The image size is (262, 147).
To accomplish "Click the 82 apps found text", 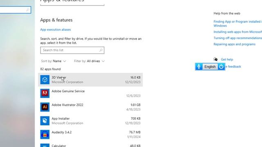I will (50, 69).
